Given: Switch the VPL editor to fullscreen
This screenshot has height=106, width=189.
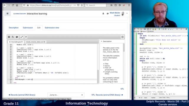Looking at the screenshot, I should (x=22, y=37).
